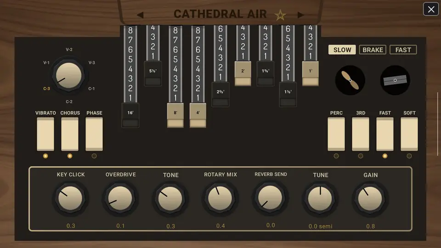Click the rotary drum icon
Image resolution: width=441 pixels, height=248 pixels.
[x=395, y=80]
